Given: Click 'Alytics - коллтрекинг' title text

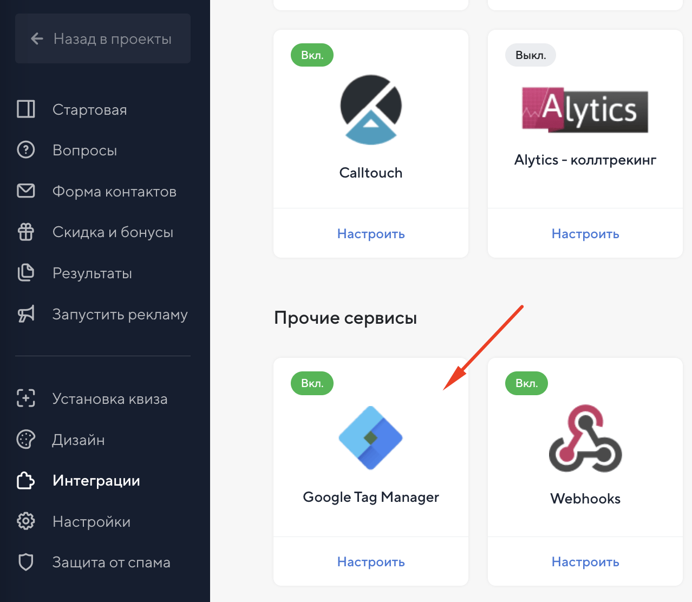Looking at the screenshot, I should [x=585, y=160].
